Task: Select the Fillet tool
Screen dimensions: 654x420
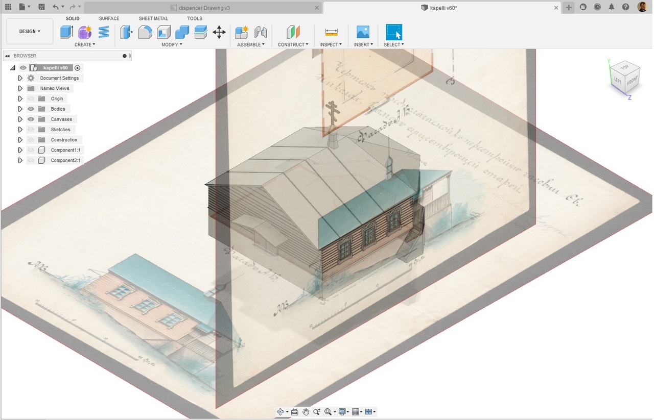Action: click(x=145, y=32)
